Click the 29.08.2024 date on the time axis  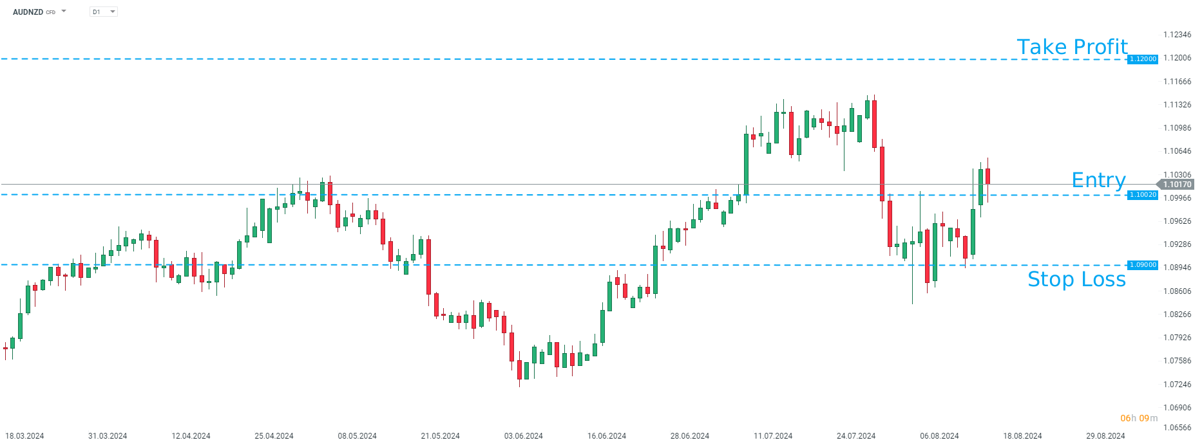pos(1105,436)
